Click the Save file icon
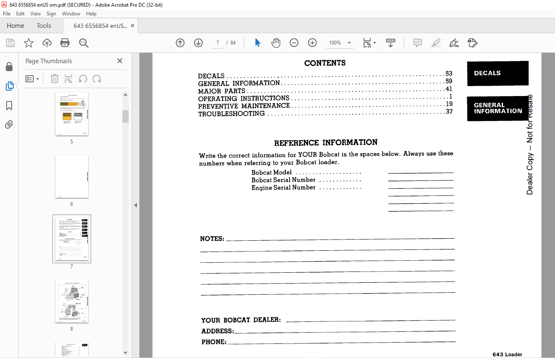555x358 pixels. click(x=10, y=43)
